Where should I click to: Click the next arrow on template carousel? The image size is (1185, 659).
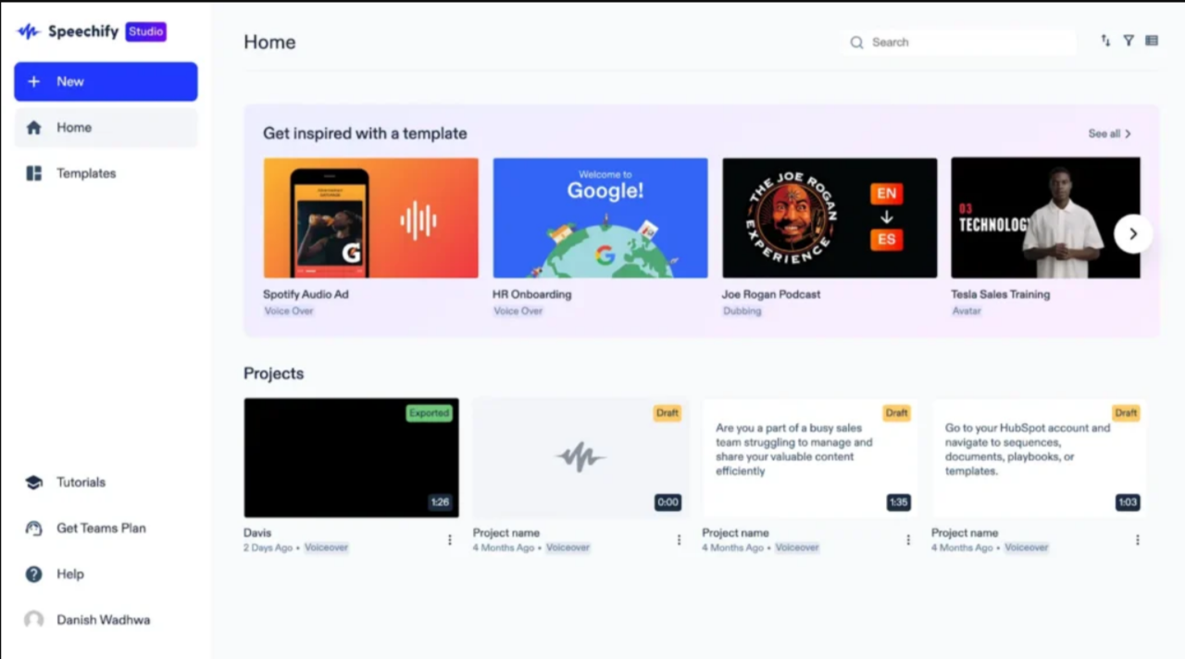tap(1133, 234)
